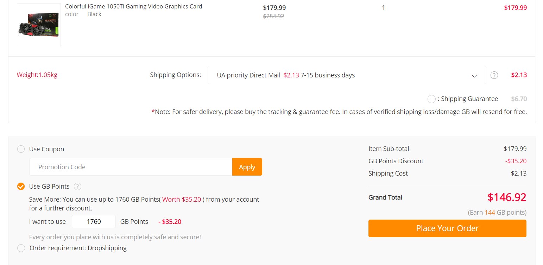Click the GB Points Discount amount line
The width and height of the screenshot is (543, 265).
(447, 161)
